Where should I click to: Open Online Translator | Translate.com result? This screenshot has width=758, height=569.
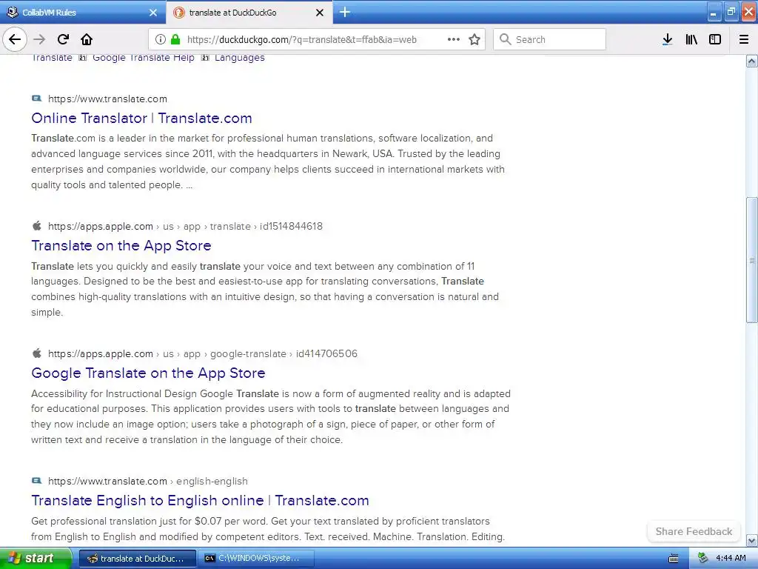[141, 118]
